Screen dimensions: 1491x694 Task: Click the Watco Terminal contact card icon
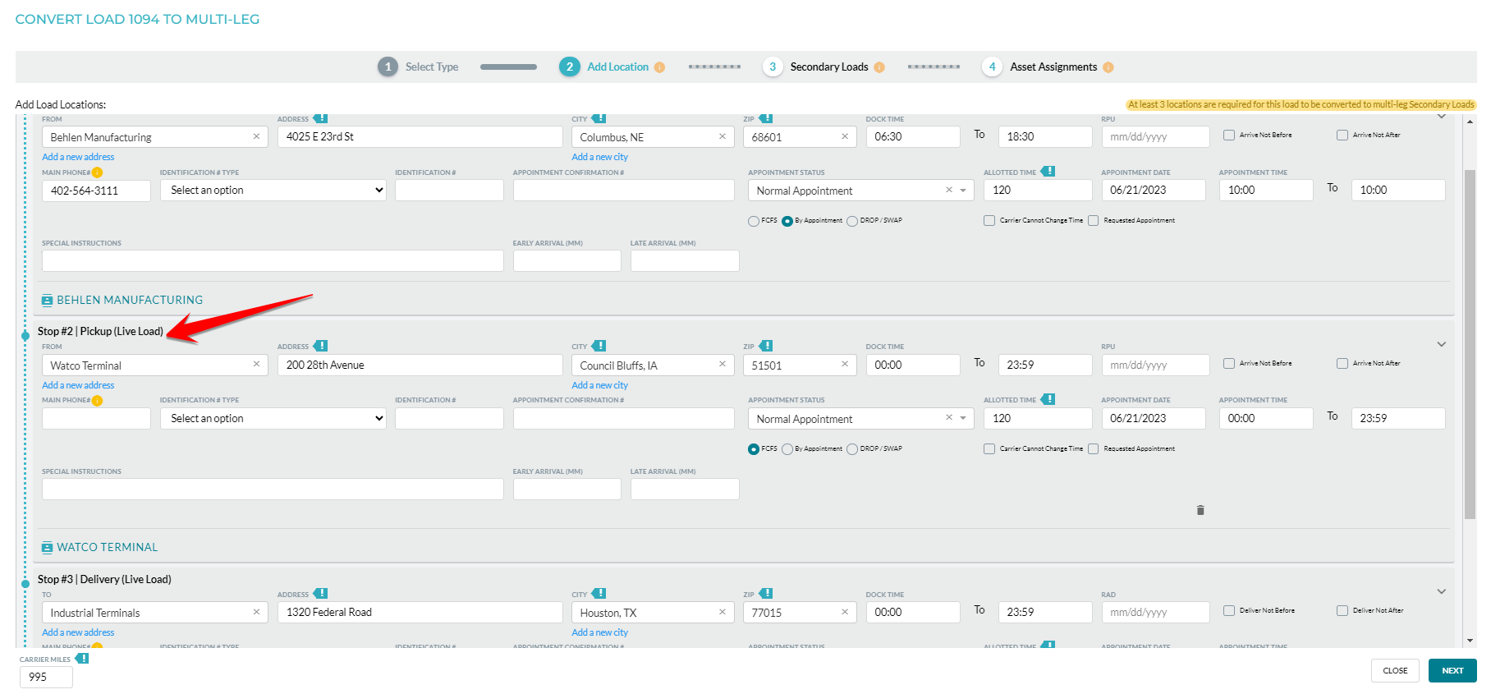coord(47,548)
